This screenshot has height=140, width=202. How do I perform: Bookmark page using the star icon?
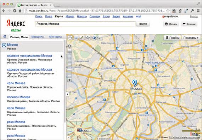pos(168,11)
